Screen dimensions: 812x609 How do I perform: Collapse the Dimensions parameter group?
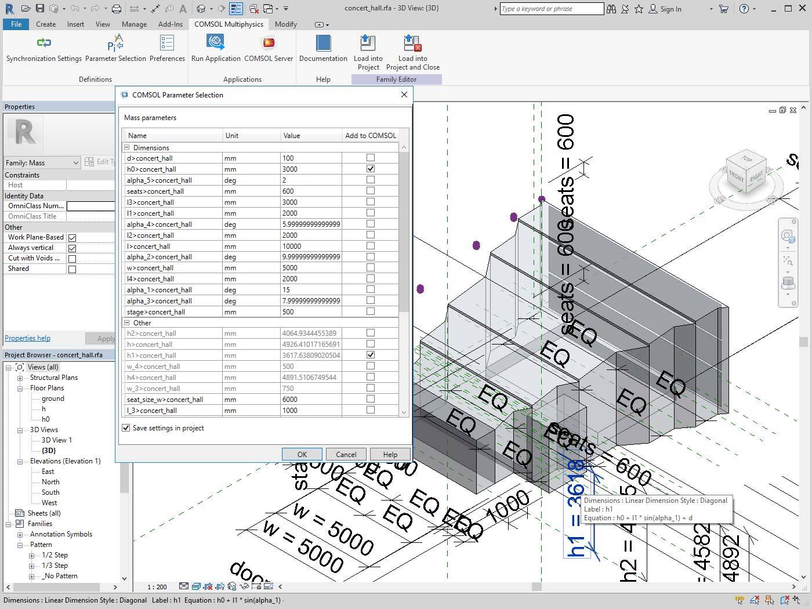tap(126, 147)
